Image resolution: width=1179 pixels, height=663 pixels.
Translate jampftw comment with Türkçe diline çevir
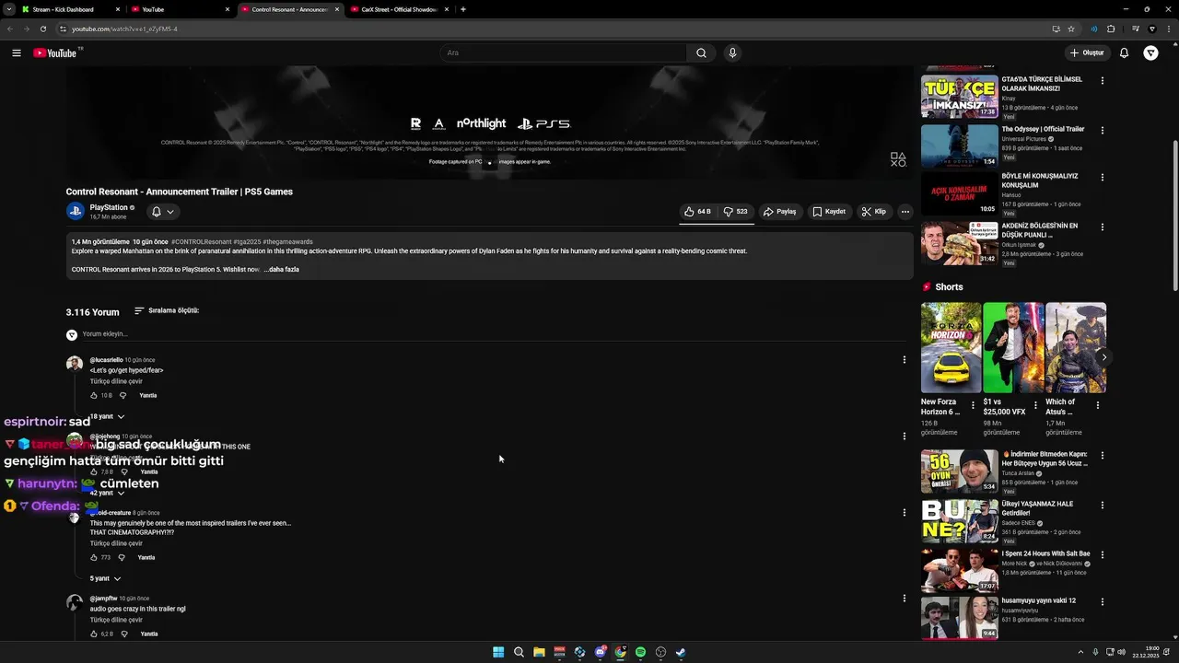[116, 620]
